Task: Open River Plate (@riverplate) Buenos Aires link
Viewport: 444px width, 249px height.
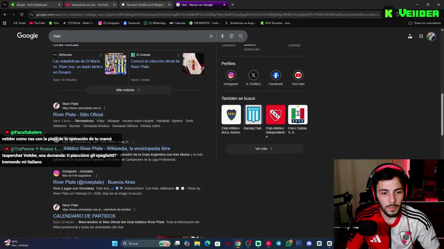Action: click(x=94, y=182)
